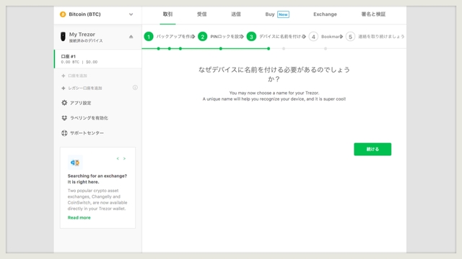Open アプリ設定 via the gear icon

pyautogui.click(x=64, y=103)
